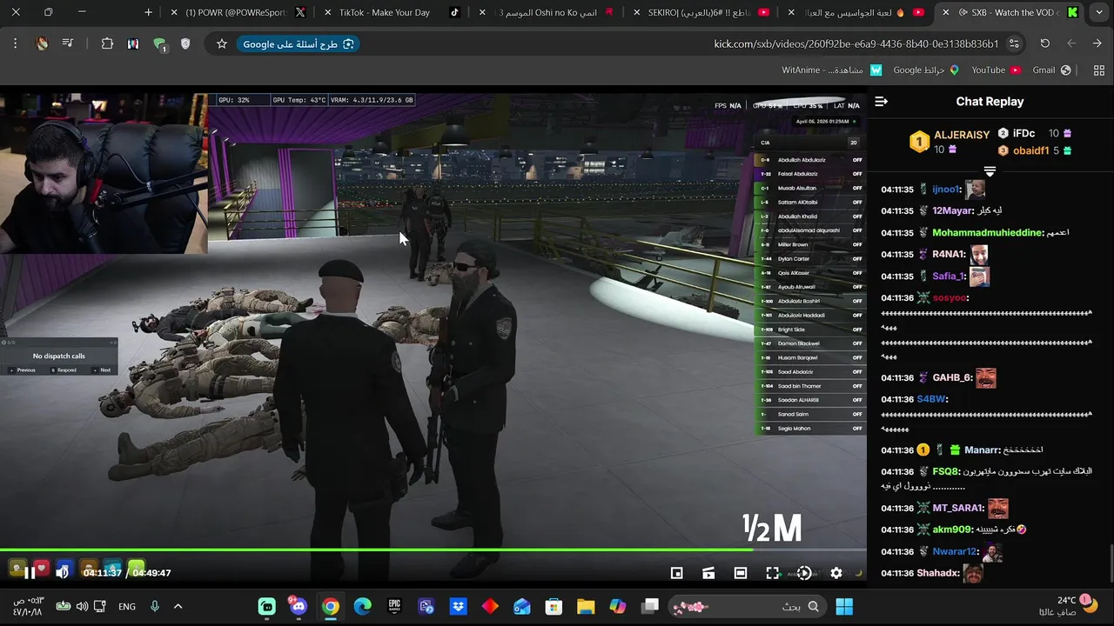Open video player settings gear
Screen dimensions: 1114x626
(836, 573)
